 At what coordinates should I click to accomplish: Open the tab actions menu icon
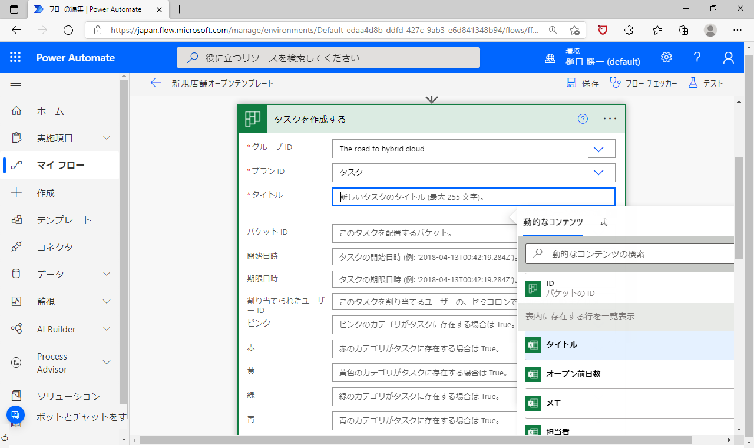[14, 9]
